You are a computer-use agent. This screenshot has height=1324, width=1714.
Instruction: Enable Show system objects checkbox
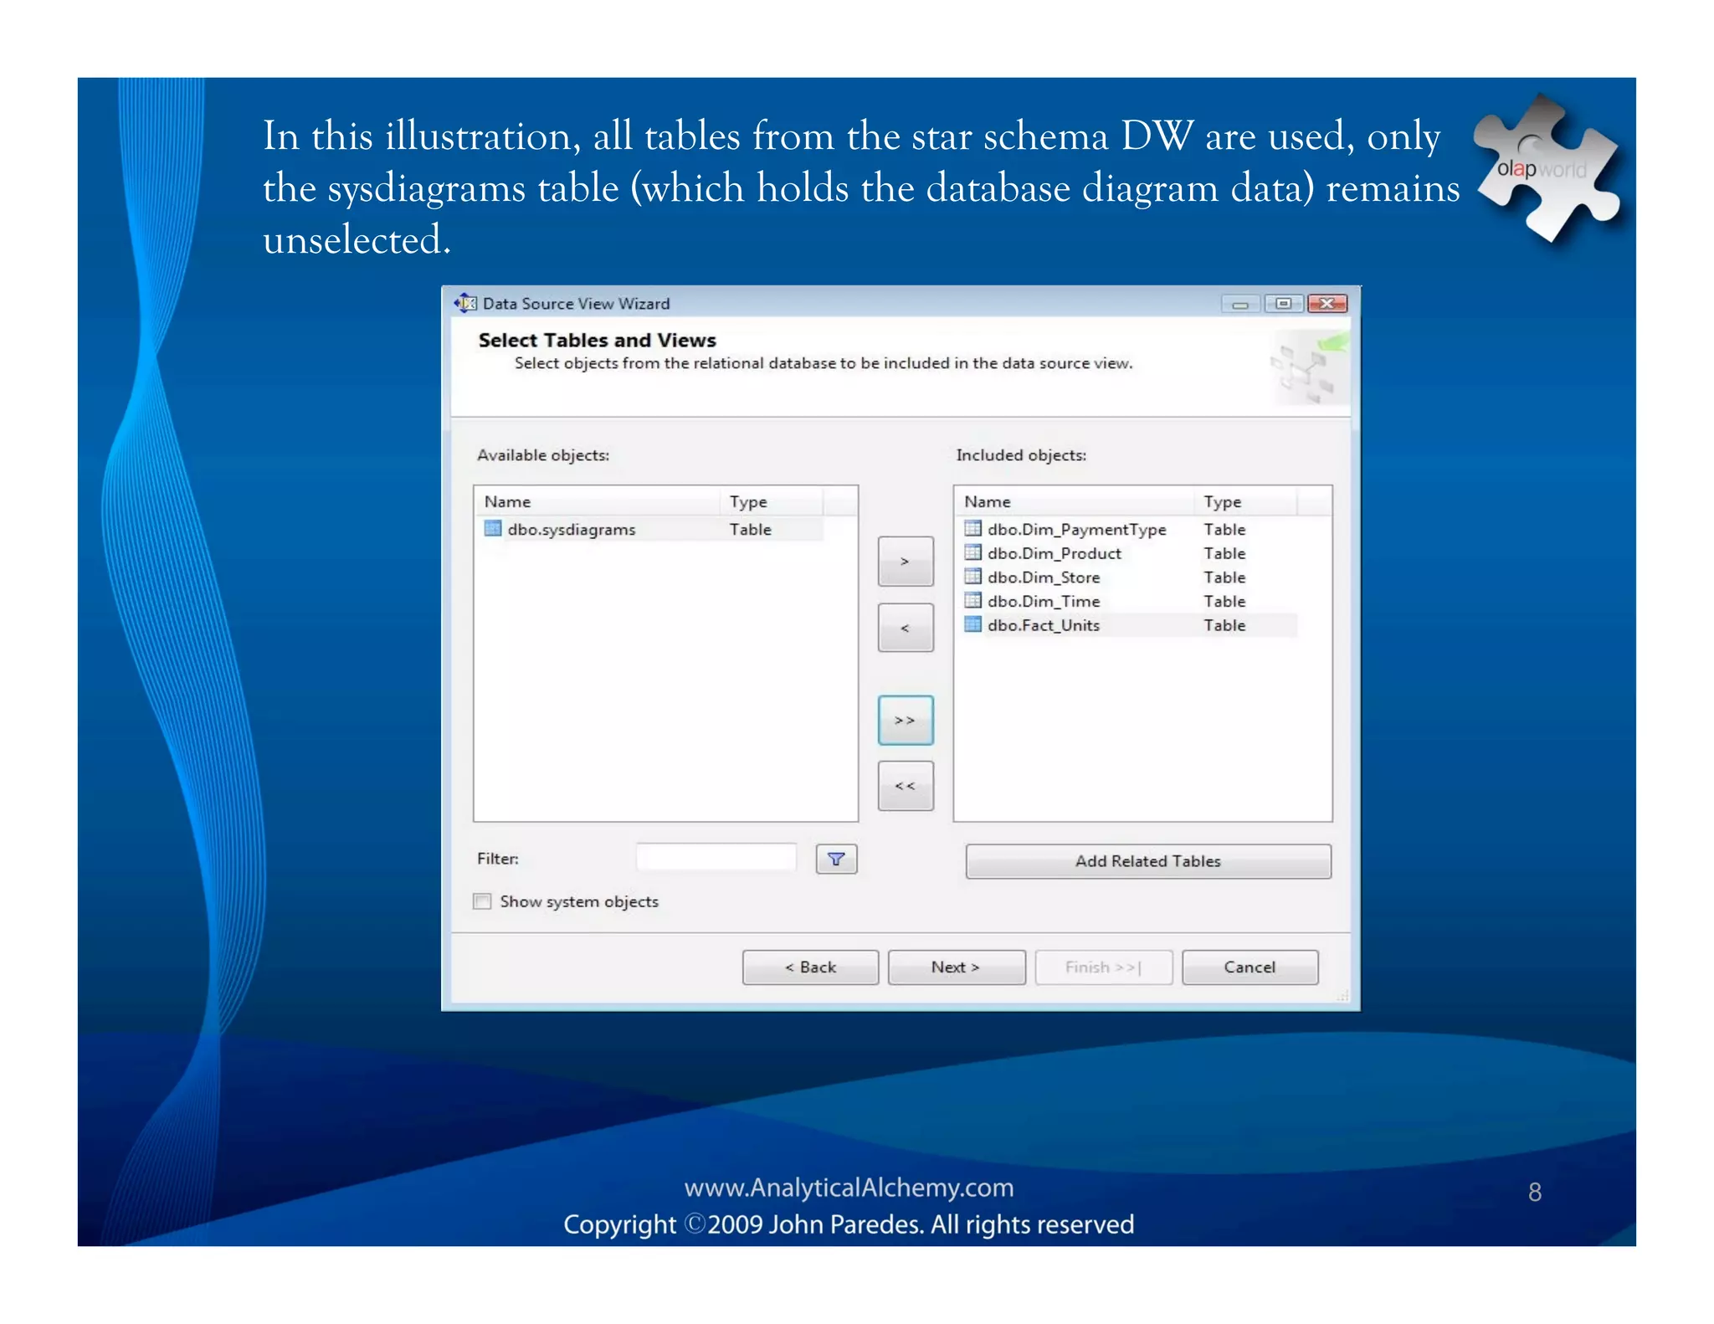coord(482,901)
